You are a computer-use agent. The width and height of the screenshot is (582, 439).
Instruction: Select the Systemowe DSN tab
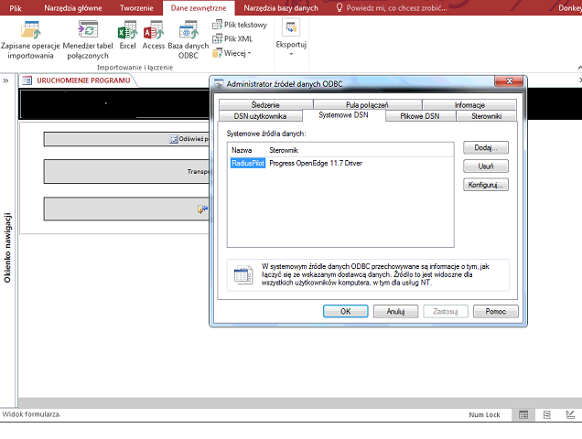pyautogui.click(x=343, y=115)
